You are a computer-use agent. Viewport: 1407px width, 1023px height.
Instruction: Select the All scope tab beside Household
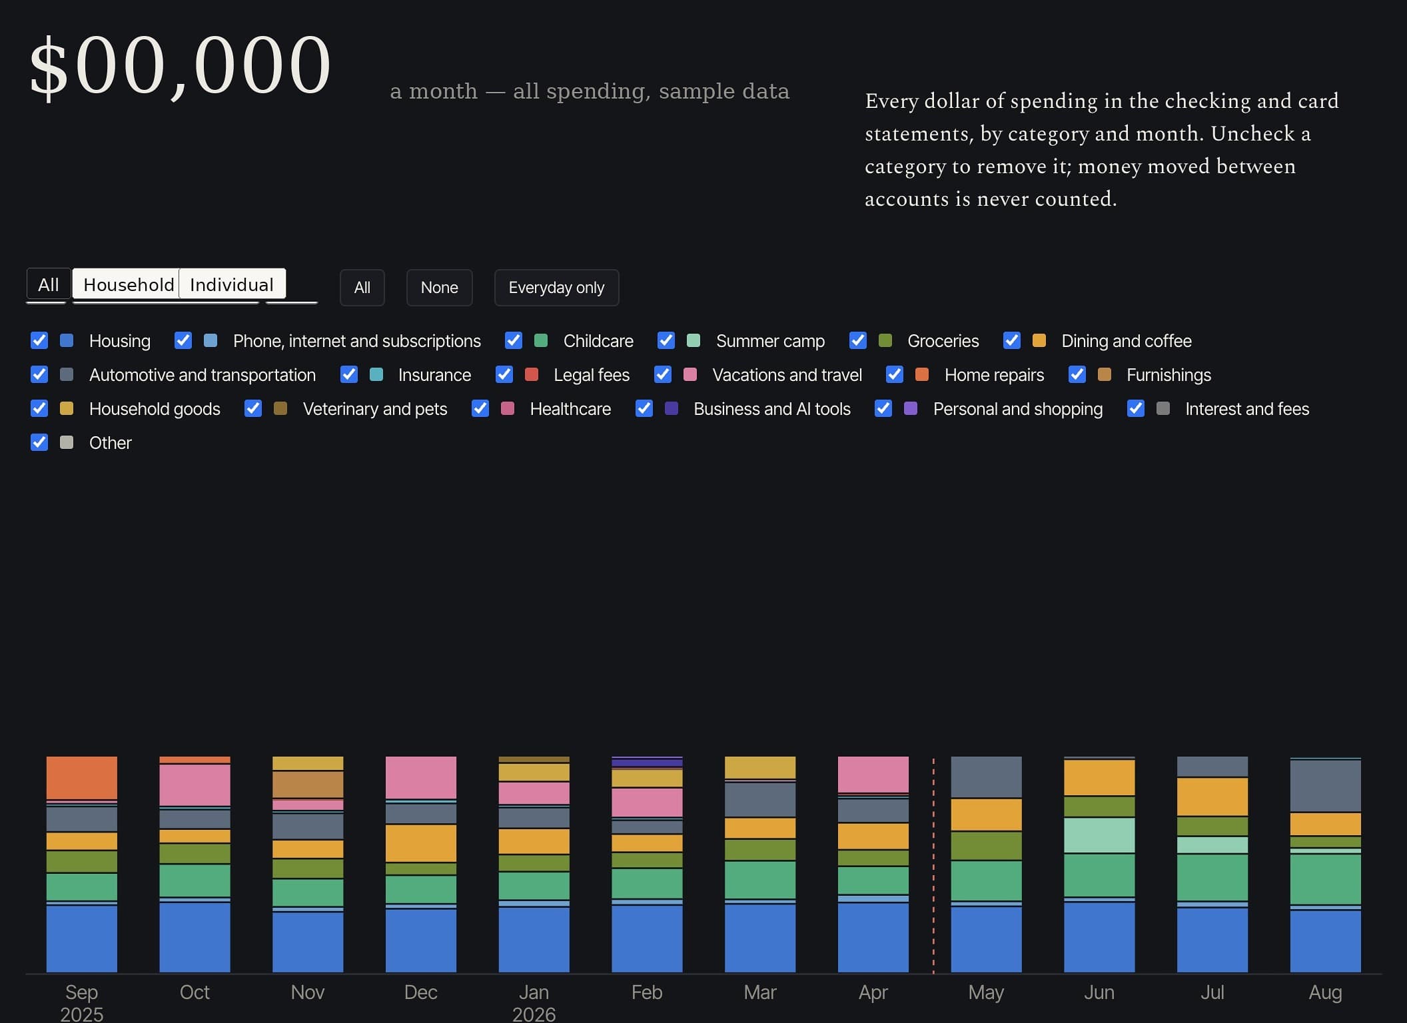pyautogui.click(x=49, y=284)
